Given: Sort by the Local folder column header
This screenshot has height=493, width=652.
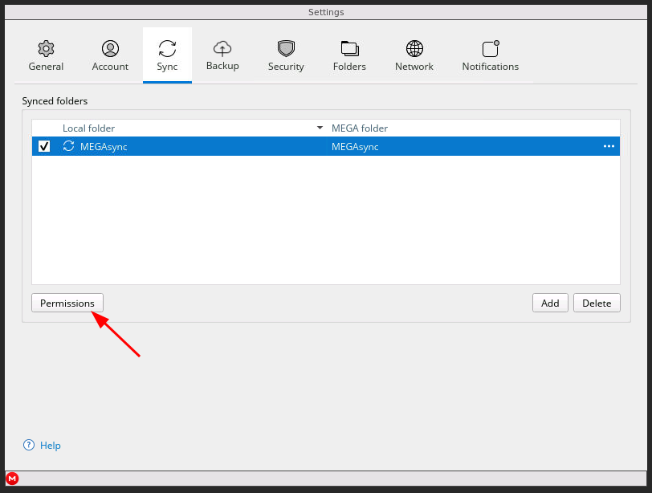Looking at the screenshot, I should [x=88, y=128].
